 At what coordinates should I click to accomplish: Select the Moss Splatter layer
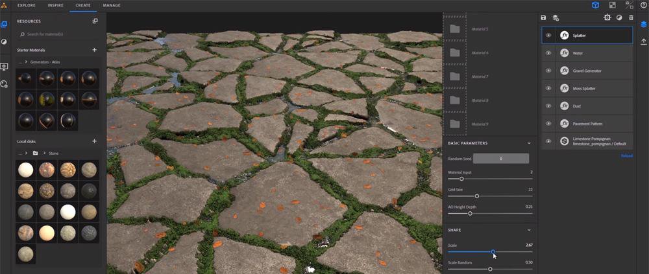point(587,89)
